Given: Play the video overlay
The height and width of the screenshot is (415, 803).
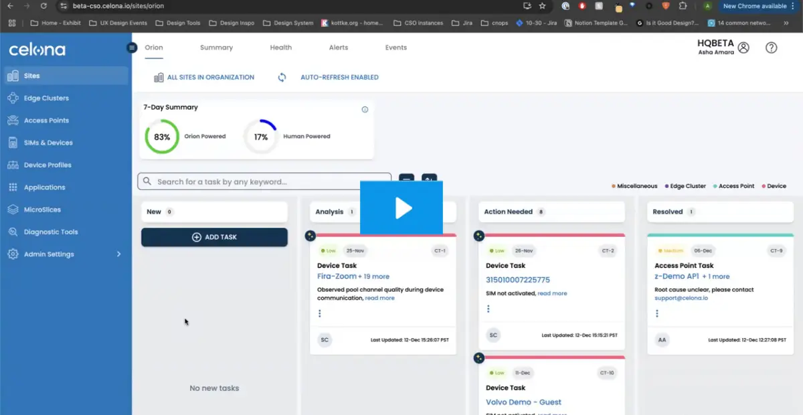Looking at the screenshot, I should coord(401,207).
